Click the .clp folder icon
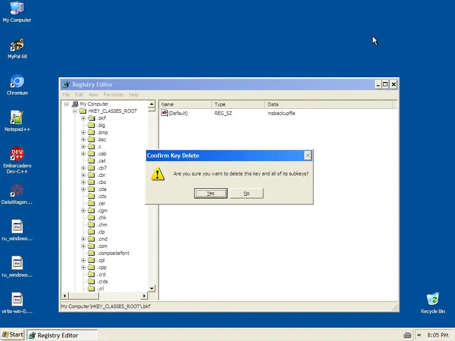 click(92, 232)
